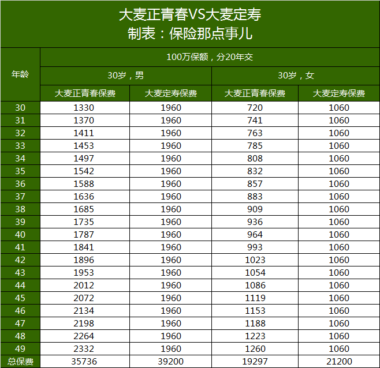Click the value 1023
380x368 pixels.
click(x=255, y=260)
